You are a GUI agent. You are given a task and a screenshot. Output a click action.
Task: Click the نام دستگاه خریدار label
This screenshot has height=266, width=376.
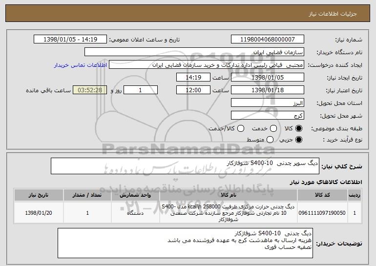click(x=339, y=52)
